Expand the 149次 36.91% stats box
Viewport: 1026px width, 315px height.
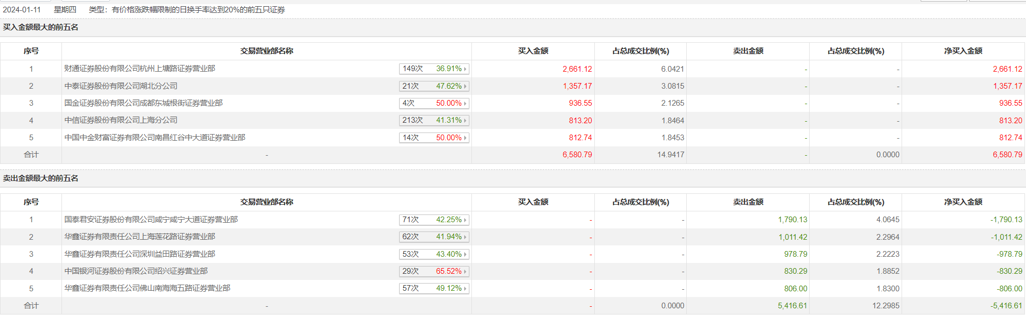click(x=434, y=69)
